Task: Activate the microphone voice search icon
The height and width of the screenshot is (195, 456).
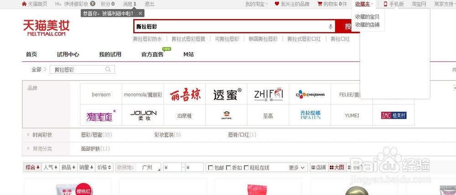Action: (330, 27)
